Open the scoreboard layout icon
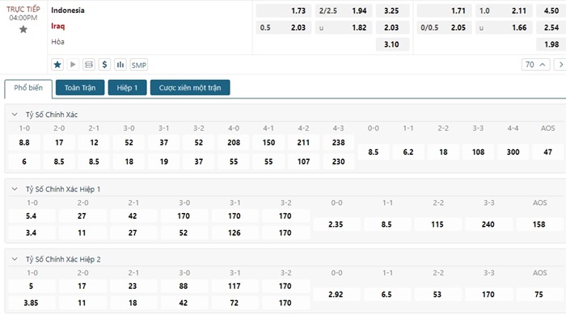The height and width of the screenshot is (314, 566). click(88, 65)
